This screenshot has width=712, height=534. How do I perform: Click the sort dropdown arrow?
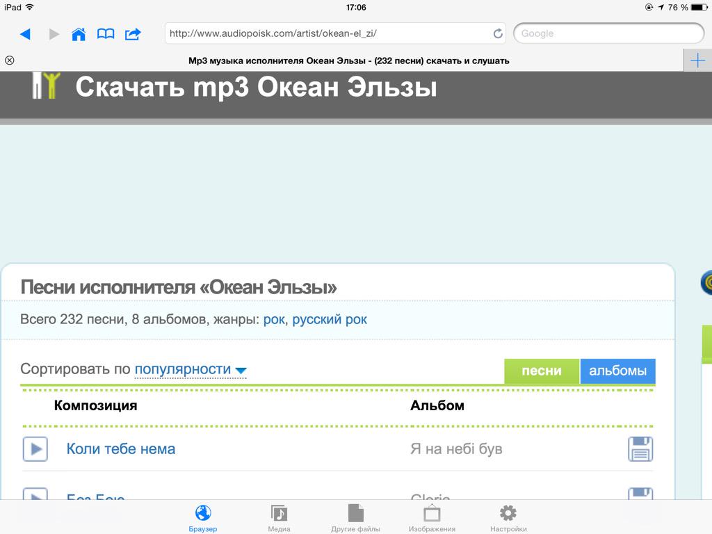tap(241, 371)
